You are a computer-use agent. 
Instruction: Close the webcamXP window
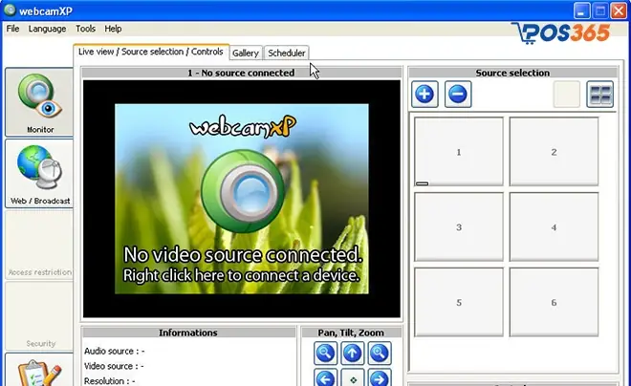[619, 11]
